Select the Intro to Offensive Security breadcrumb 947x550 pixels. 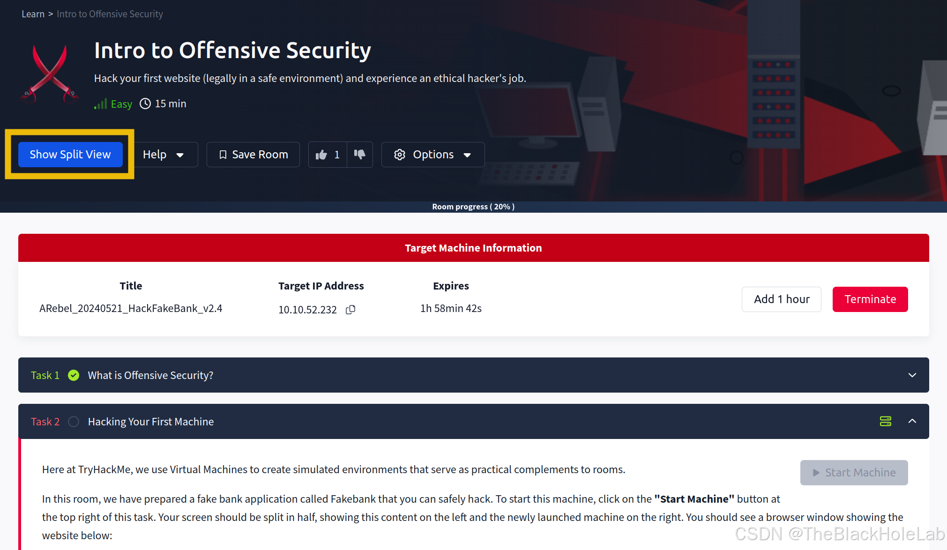tap(110, 14)
